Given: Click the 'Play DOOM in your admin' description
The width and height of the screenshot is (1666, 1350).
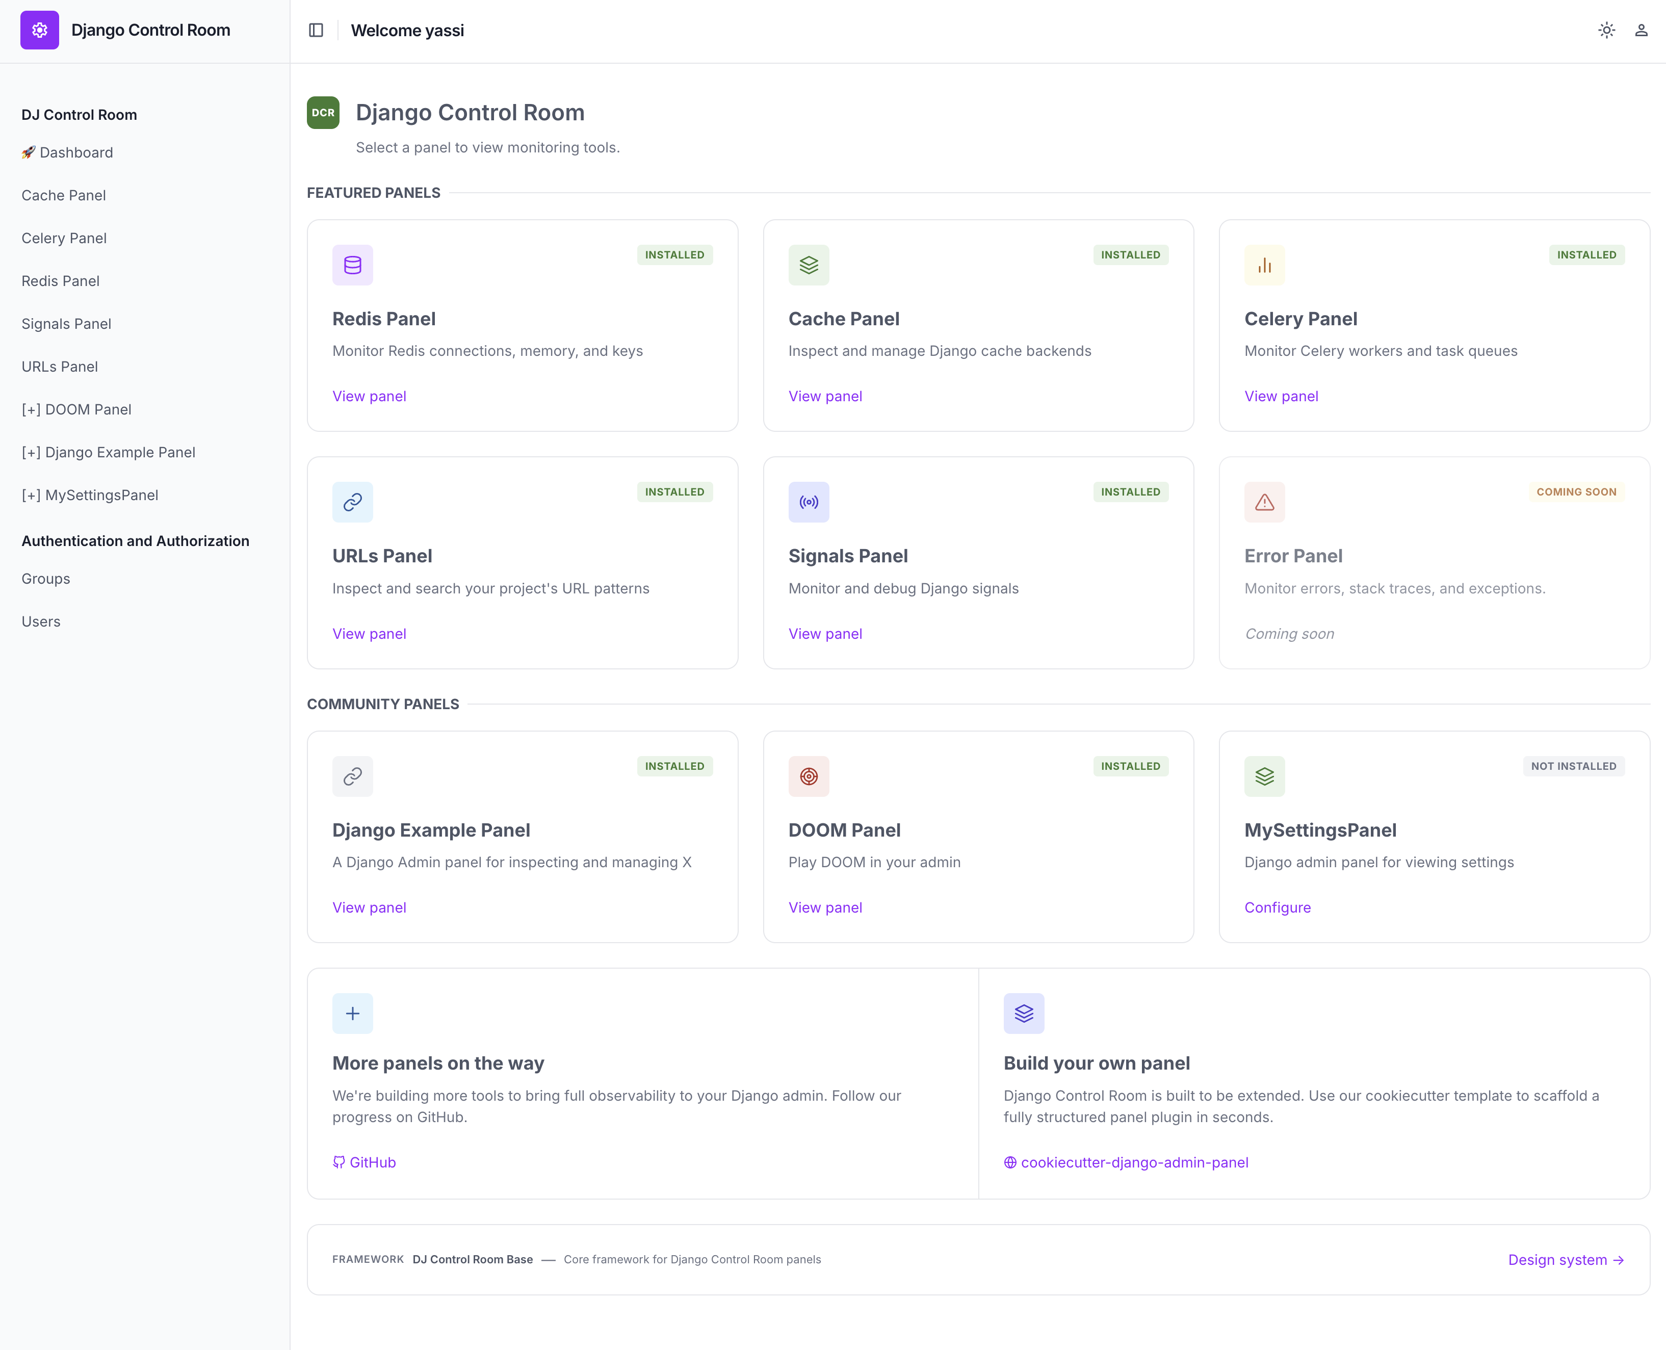Looking at the screenshot, I should pos(875,863).
